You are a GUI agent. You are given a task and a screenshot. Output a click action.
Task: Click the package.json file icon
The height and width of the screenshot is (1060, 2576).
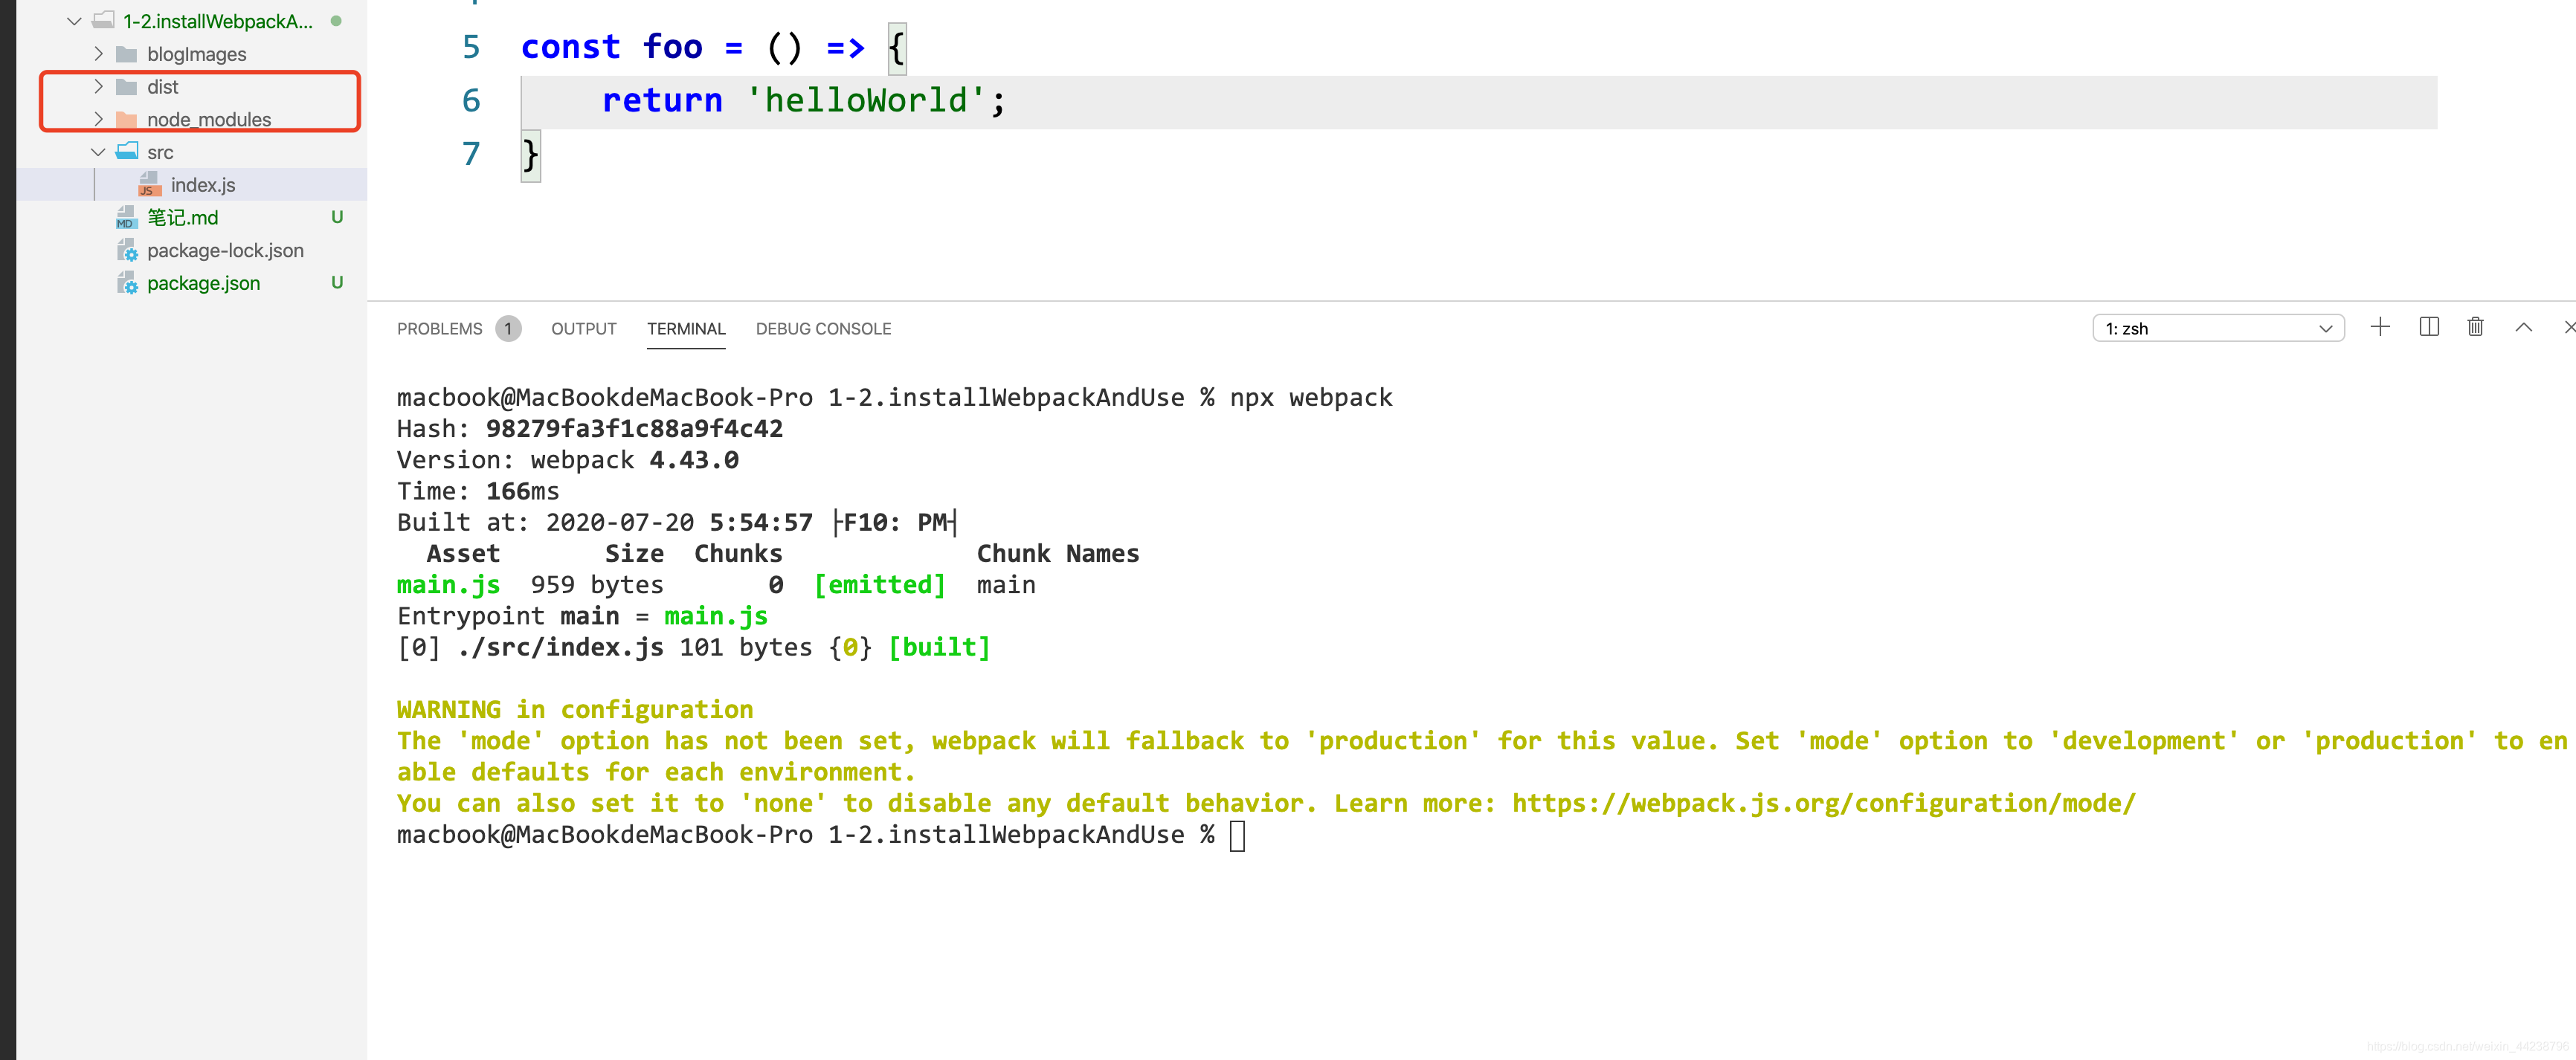coord(127,283)
